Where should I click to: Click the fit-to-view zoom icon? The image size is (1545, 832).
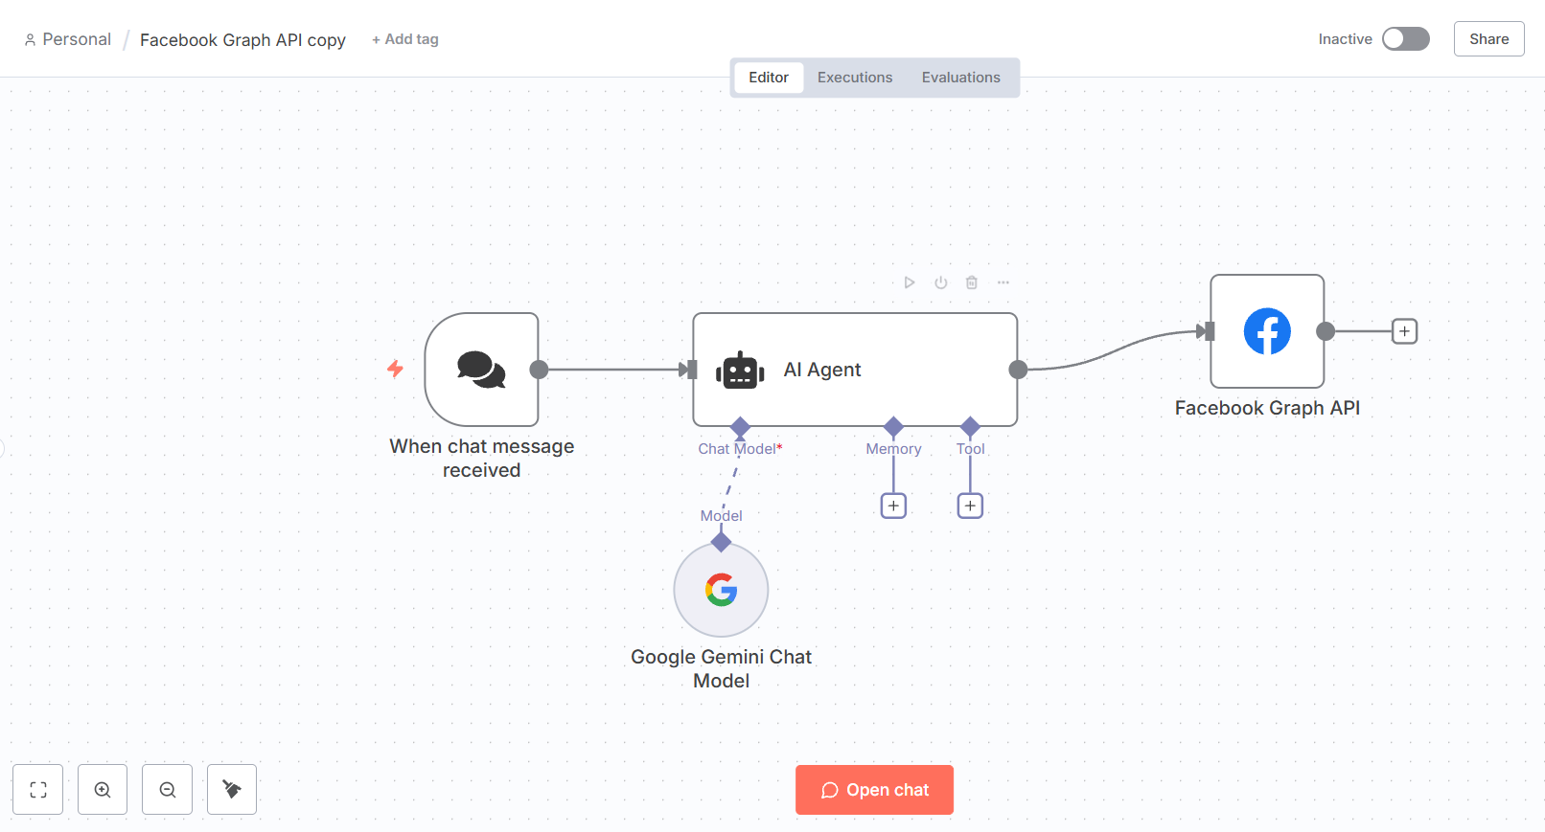(x=38, y=790)
